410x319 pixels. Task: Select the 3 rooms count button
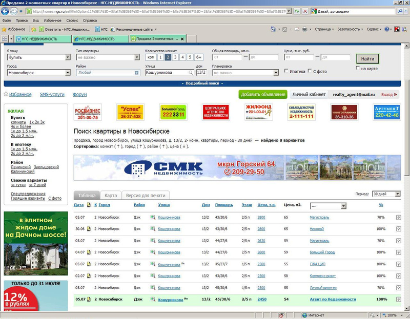175,57
